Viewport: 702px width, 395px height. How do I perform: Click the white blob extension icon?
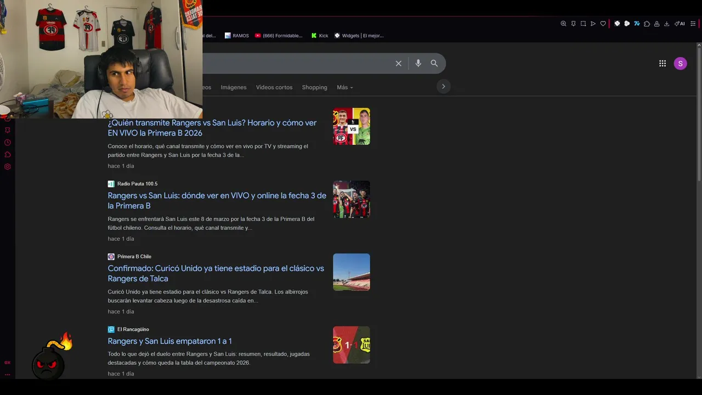click(627, 24)
